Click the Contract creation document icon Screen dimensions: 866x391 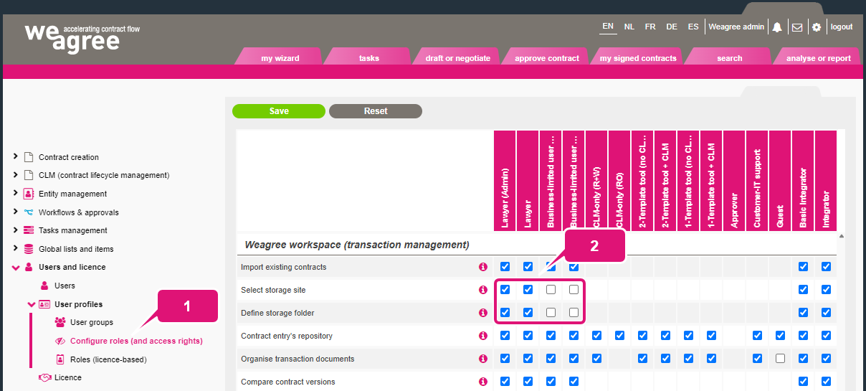29,157
